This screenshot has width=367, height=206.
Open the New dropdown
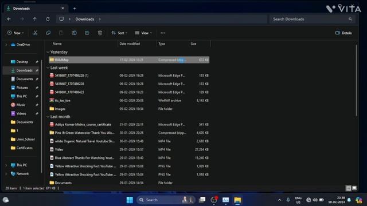tap(15, 33)
